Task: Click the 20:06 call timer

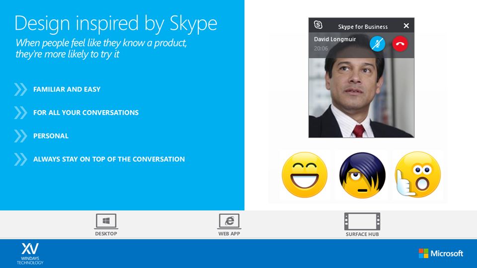Action: pos(321,48)
